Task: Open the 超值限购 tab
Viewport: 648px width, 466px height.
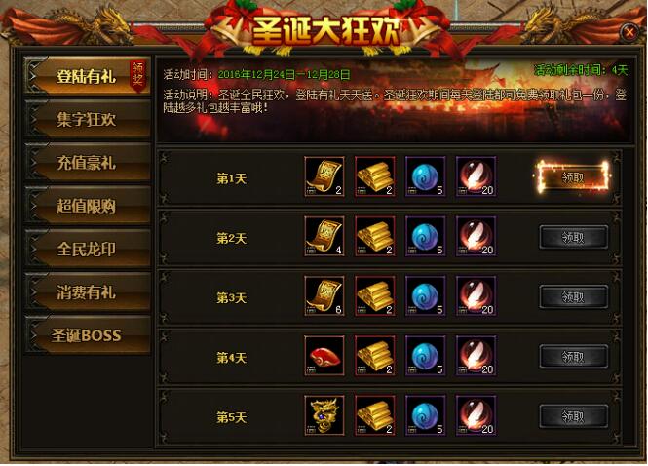Action: coord(87,206)
